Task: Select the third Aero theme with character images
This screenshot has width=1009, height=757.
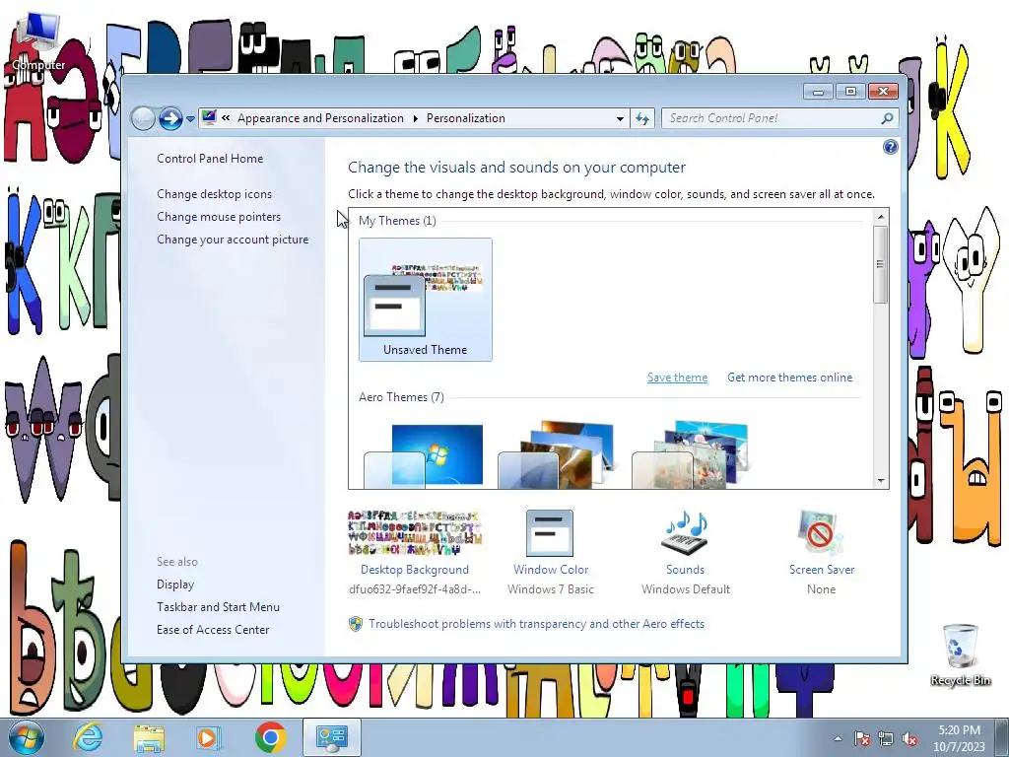Action: [689, 455]
